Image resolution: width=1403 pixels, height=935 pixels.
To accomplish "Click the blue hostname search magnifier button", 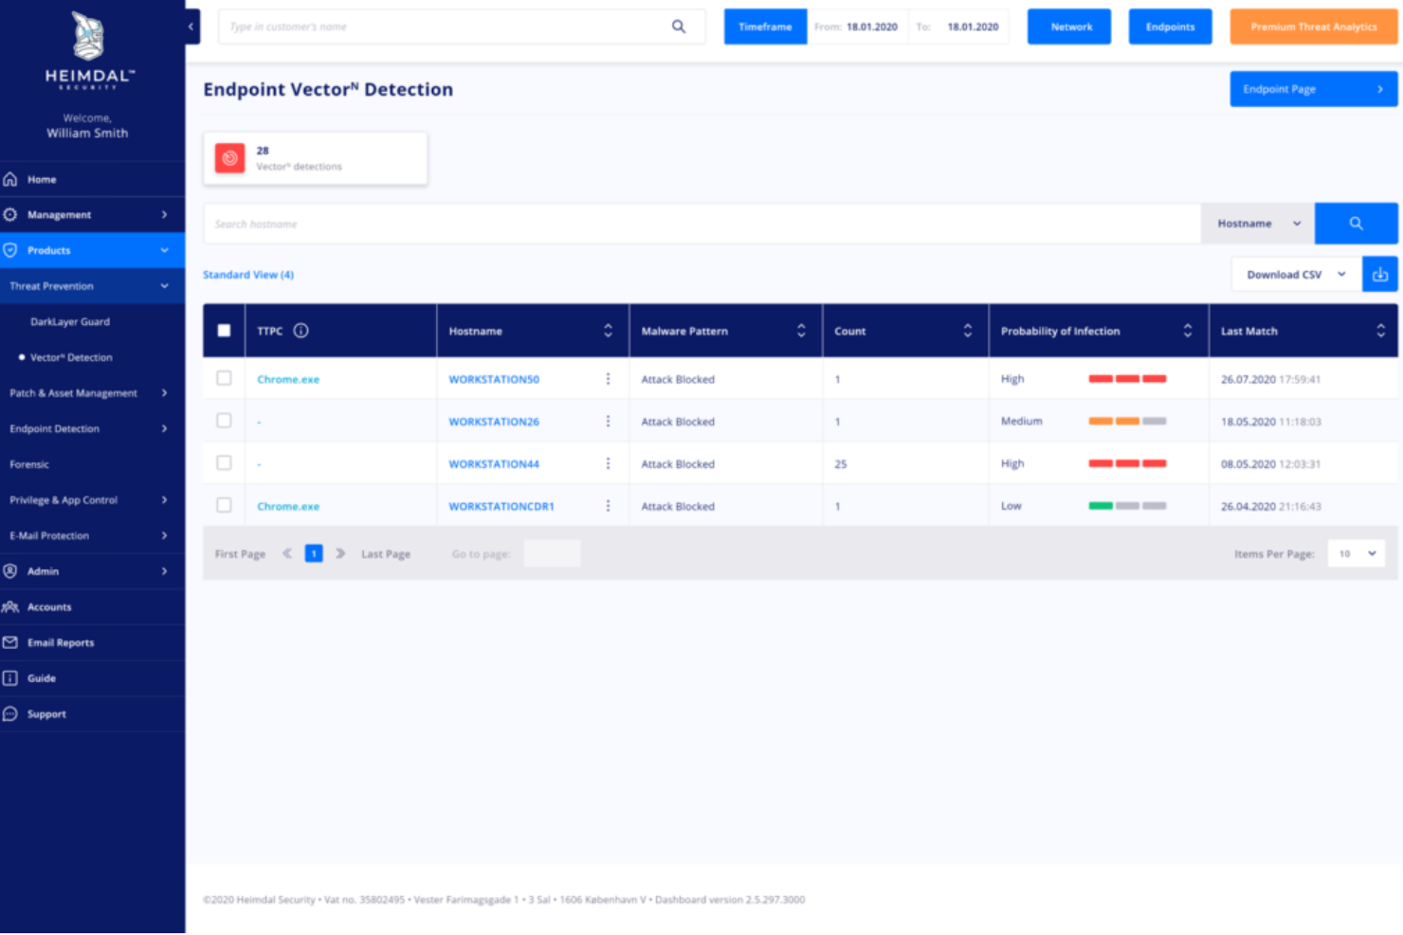I will pyautogui.click(x=1356, y=224).
